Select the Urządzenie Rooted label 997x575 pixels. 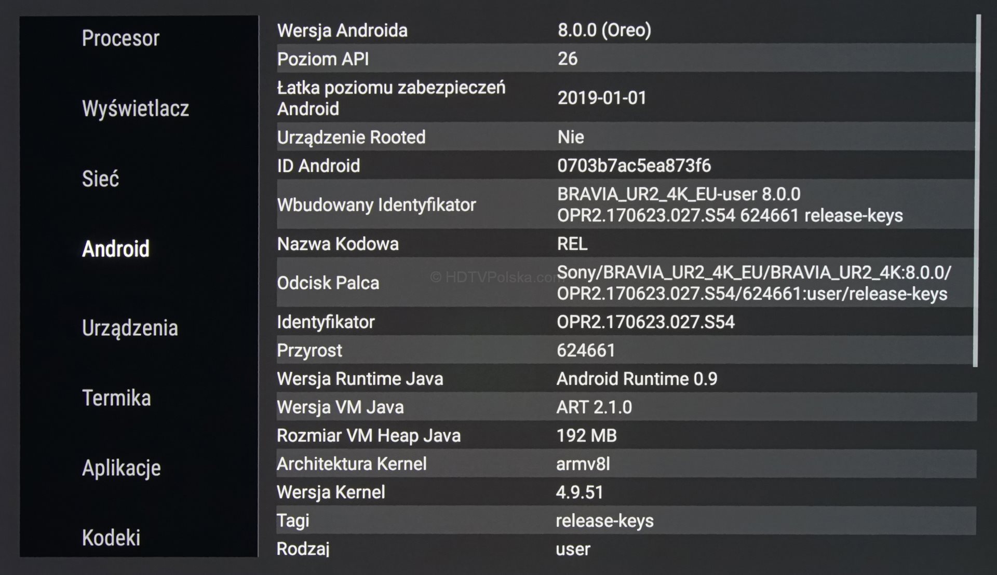[351, 137]
